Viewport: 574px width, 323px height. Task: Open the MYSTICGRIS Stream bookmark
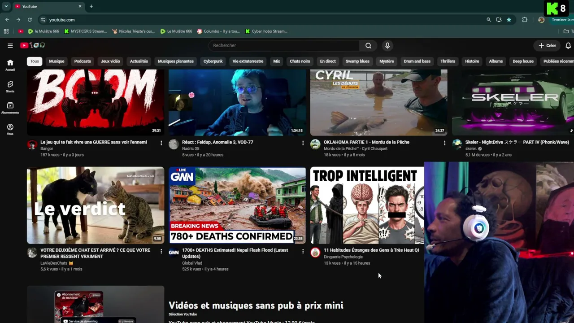coord(85,31)
